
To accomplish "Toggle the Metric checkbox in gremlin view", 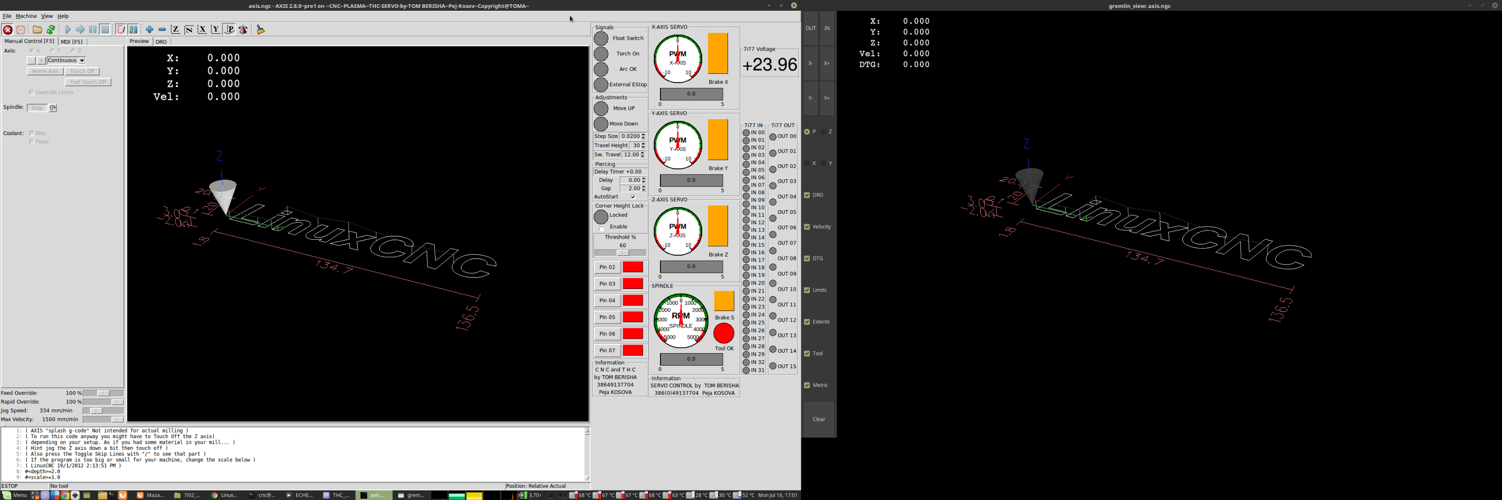I will tap(807, 385).
